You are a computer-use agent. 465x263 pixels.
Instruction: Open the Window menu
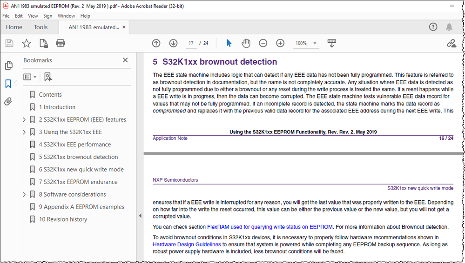tap(66, 16)
